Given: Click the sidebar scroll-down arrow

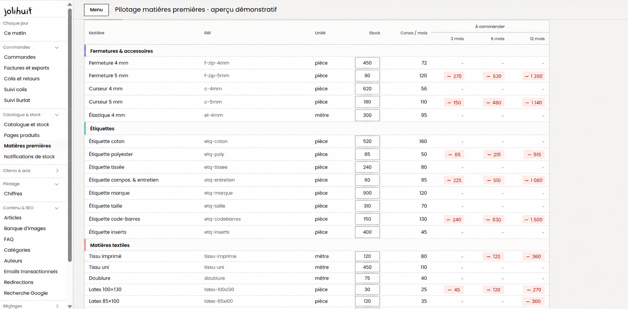Looking at the screenshot, I should [70, 307].
